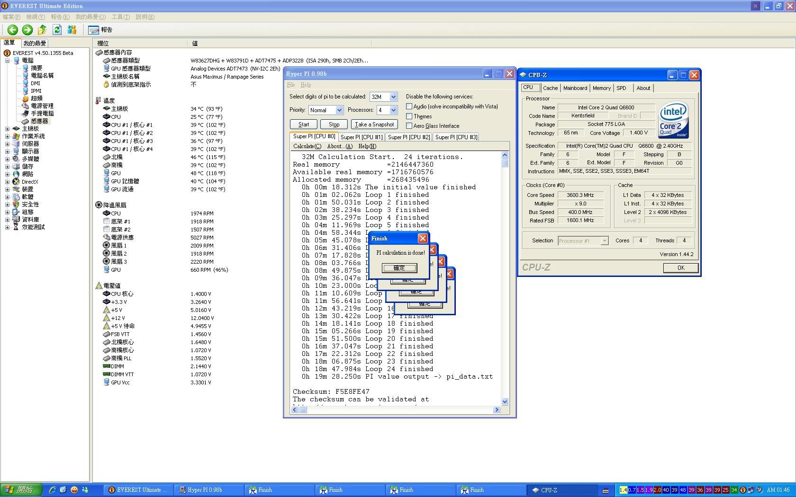Click the Windows 開始 Start button
The height and width of the screenshot is (497, 796).
[x=21, y=490]
